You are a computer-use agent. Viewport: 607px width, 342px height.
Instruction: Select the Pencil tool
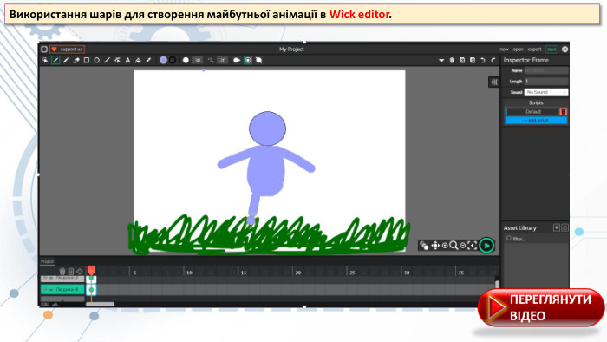pyautogui.click(x=66, y=60)
